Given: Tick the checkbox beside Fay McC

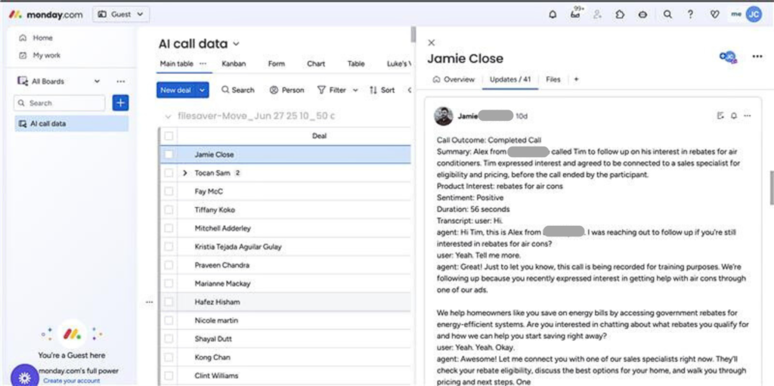Looking at the screenshot, I should coord(169,191).
